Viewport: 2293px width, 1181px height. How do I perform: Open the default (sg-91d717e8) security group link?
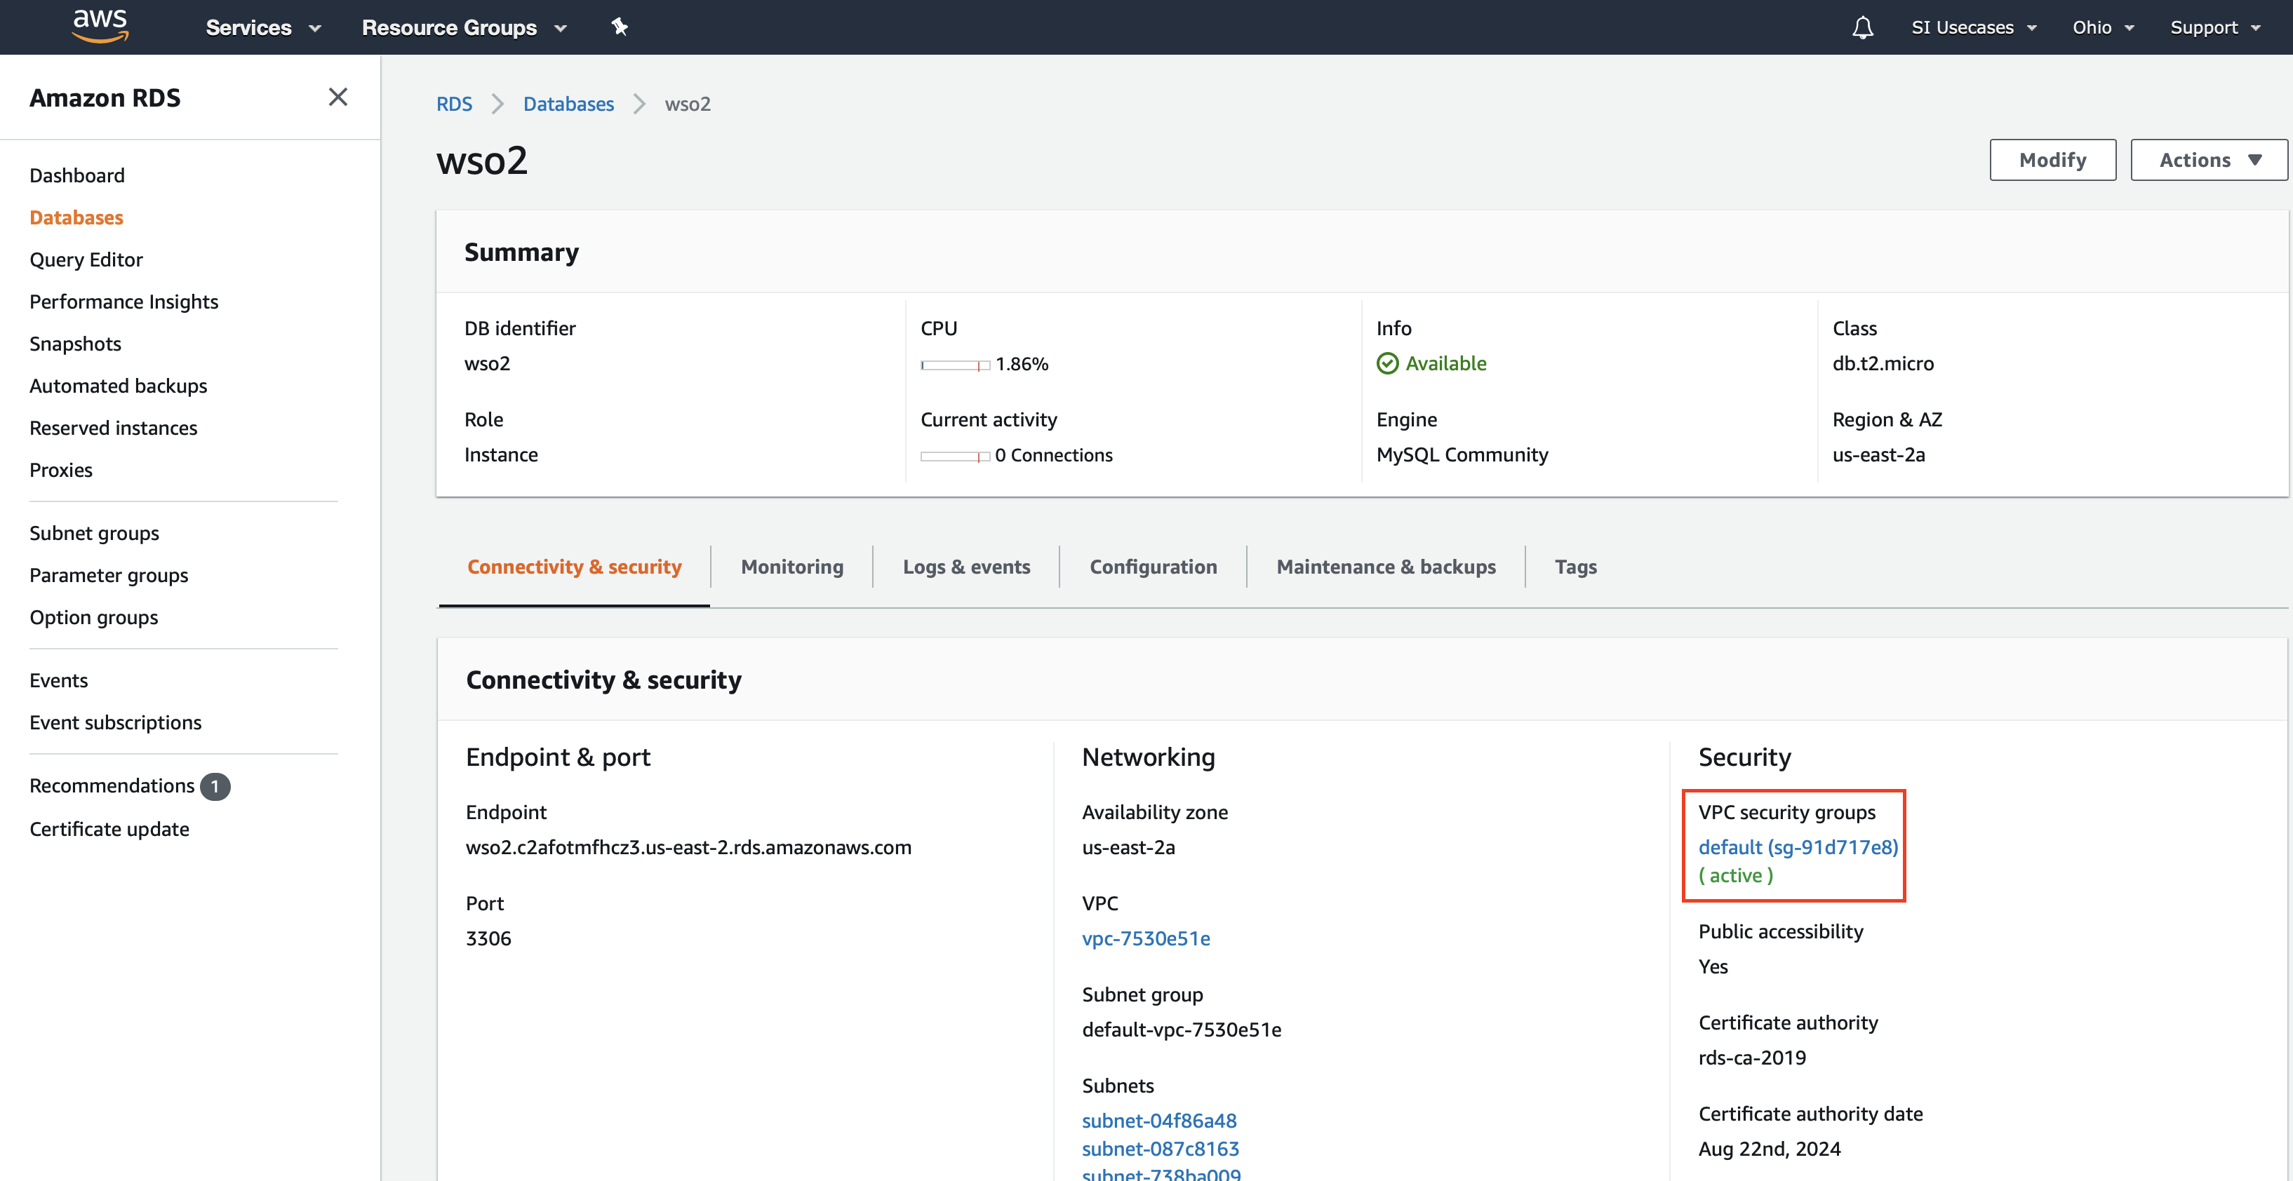[1797, 847]
